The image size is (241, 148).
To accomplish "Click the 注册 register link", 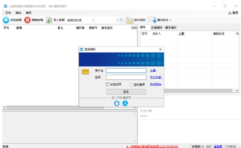I will point(153,70).
